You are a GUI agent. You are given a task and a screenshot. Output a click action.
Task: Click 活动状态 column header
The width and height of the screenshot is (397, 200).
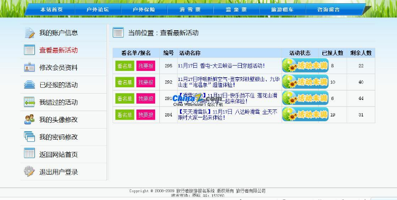300,53
